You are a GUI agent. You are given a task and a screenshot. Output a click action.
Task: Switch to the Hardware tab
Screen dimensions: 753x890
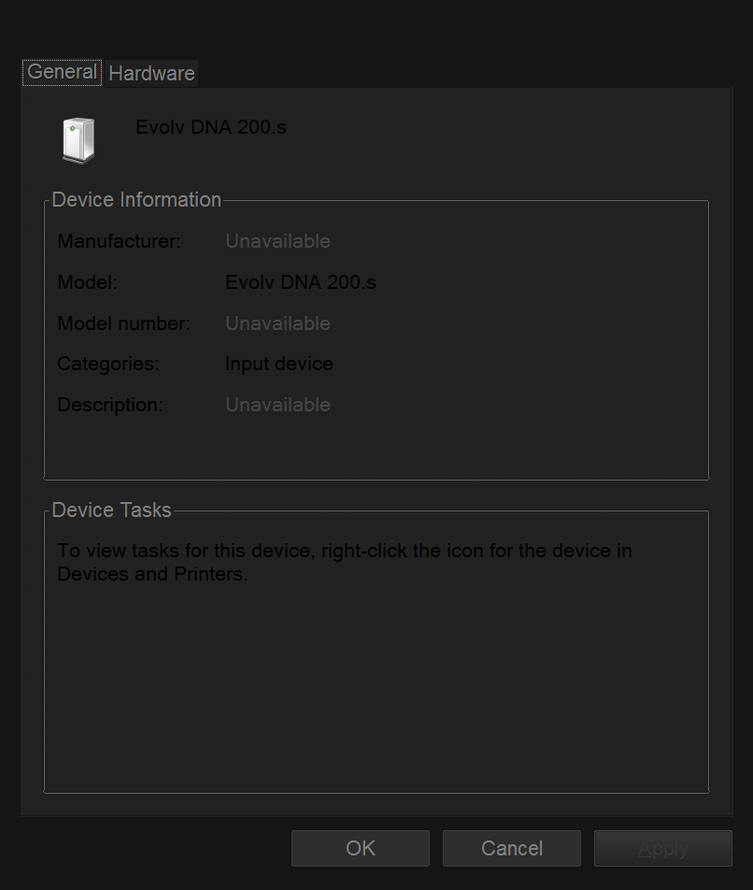(151, 73)
